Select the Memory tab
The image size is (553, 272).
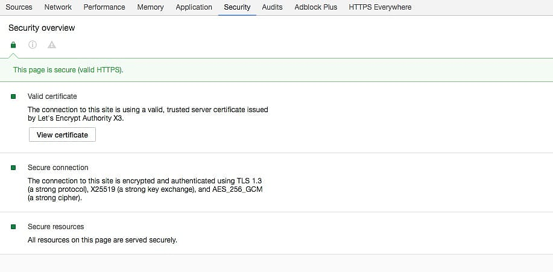pos(150,7)
